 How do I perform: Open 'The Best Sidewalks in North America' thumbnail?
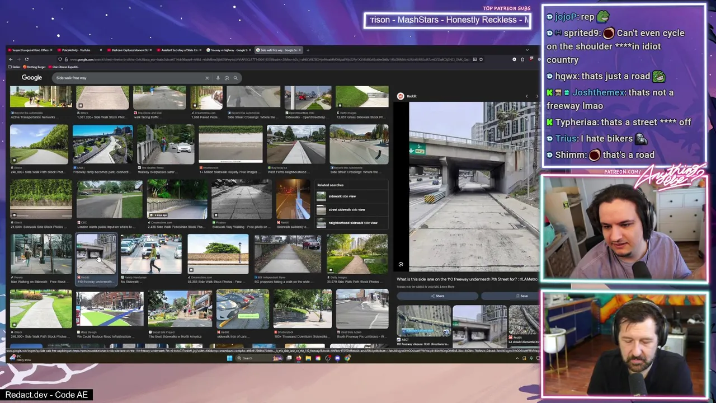click(x=180, y=308)
